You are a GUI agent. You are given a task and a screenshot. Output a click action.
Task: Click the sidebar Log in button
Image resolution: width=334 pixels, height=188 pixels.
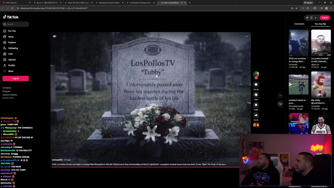coord(16,78)
